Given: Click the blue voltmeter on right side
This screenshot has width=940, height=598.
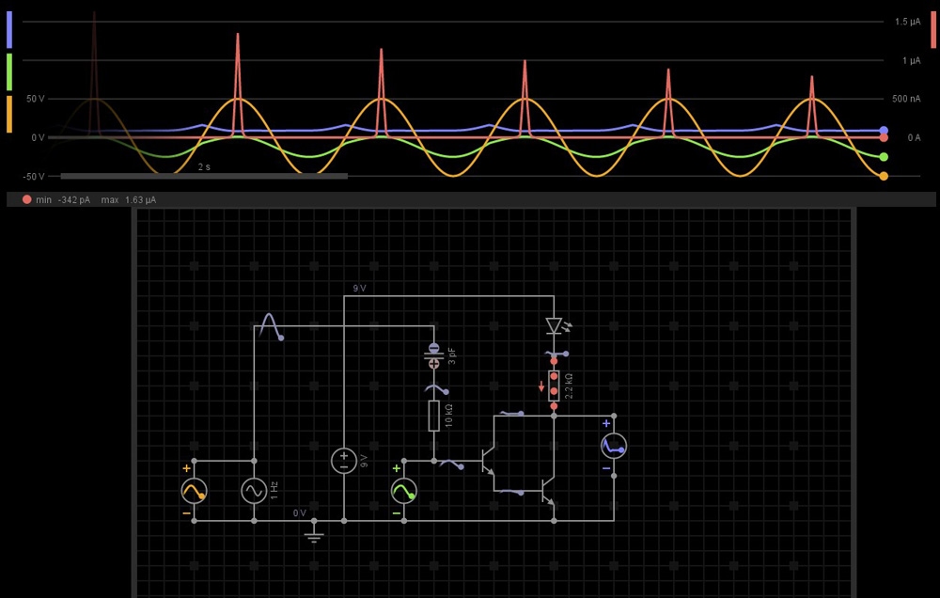Looking at the screenshot, I should 614,446.
